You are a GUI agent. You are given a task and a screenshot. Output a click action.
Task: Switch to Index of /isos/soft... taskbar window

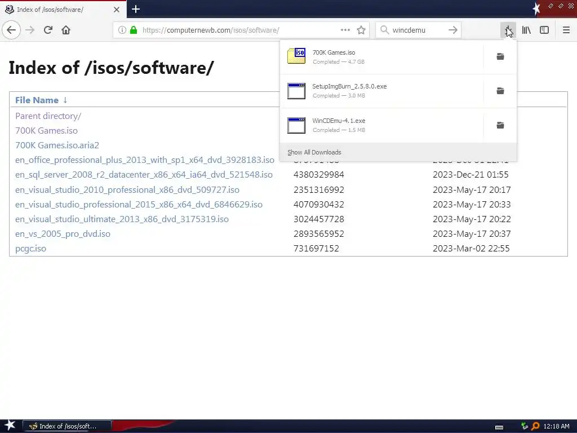[67, 426]
